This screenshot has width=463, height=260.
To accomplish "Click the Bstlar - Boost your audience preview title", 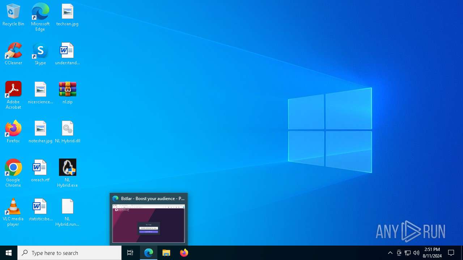I will pyautogui.click(x=153, y=199).
